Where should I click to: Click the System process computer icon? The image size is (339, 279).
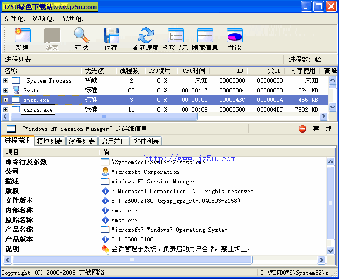click(16, 90)
